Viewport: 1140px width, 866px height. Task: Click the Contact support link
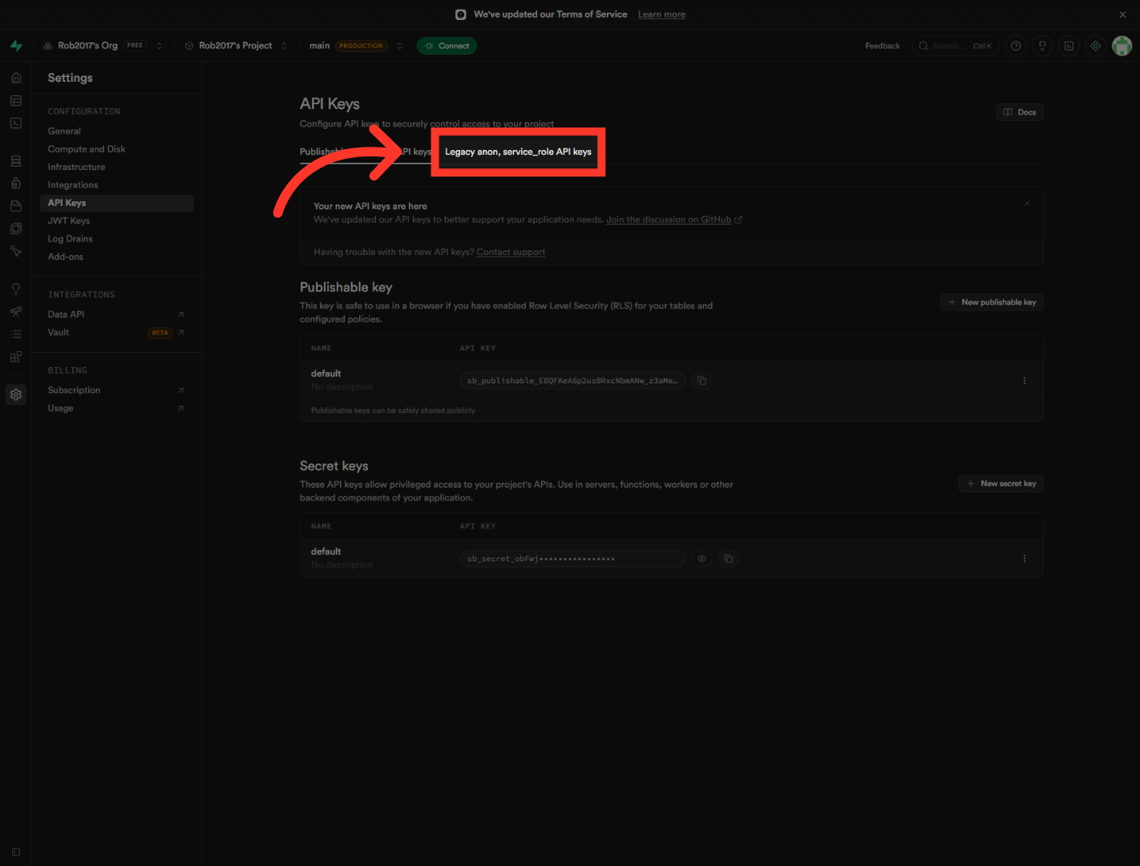tap(511, 252)
